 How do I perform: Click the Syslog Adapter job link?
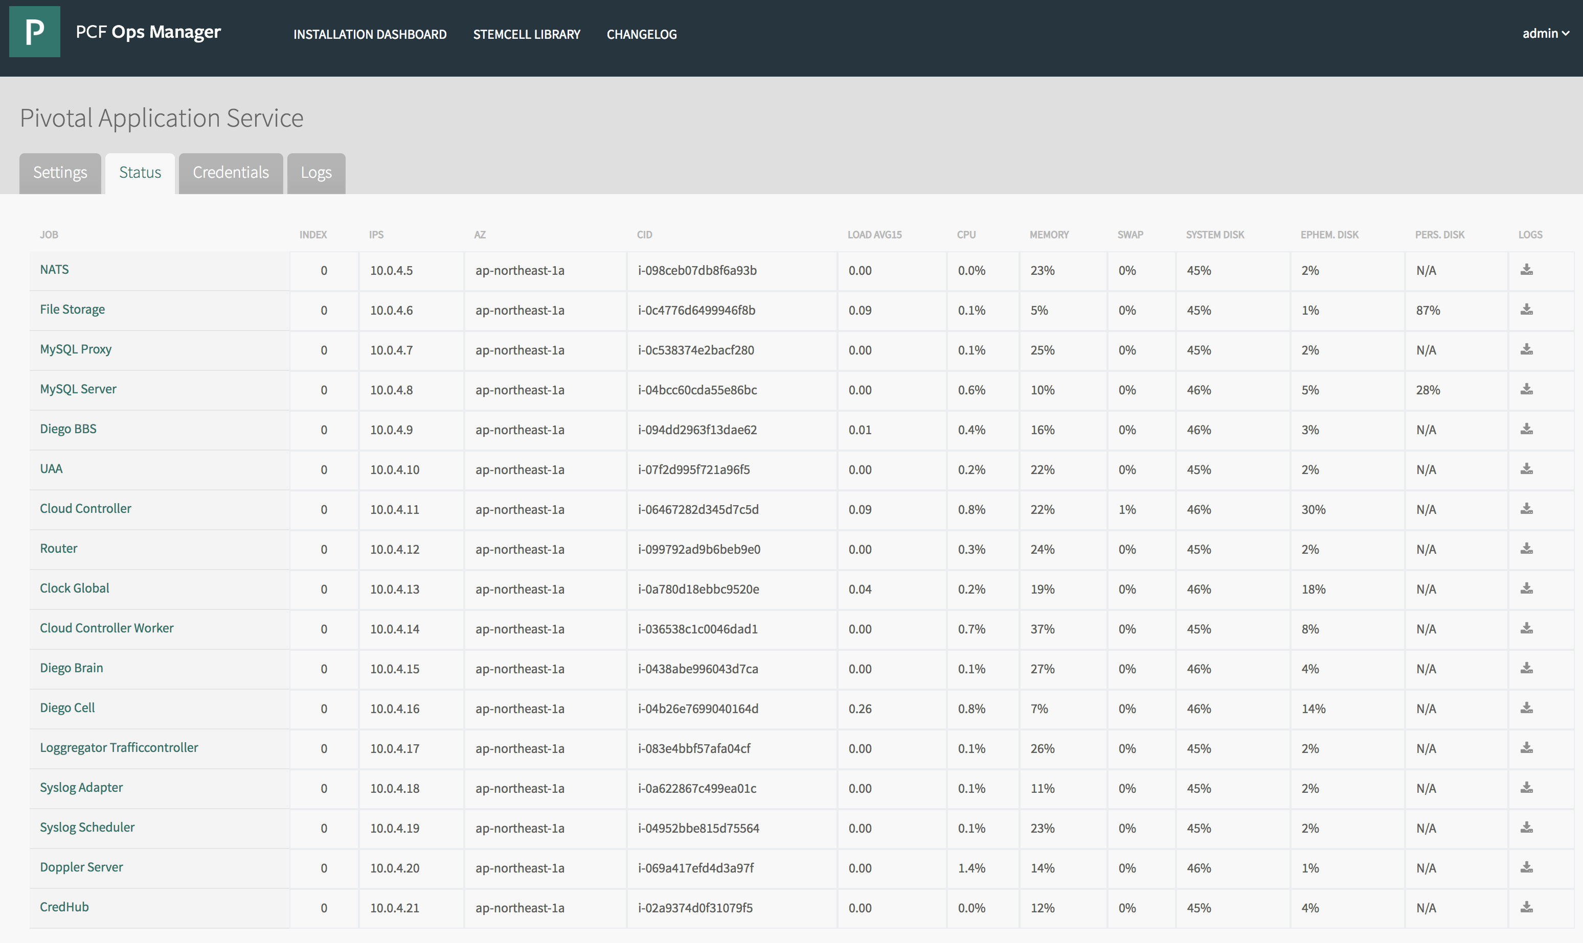81,787
